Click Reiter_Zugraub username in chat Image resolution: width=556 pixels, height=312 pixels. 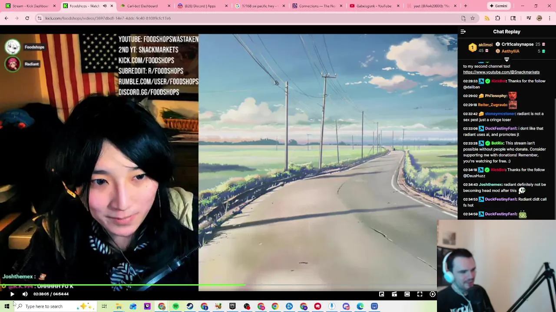[492, 105]
